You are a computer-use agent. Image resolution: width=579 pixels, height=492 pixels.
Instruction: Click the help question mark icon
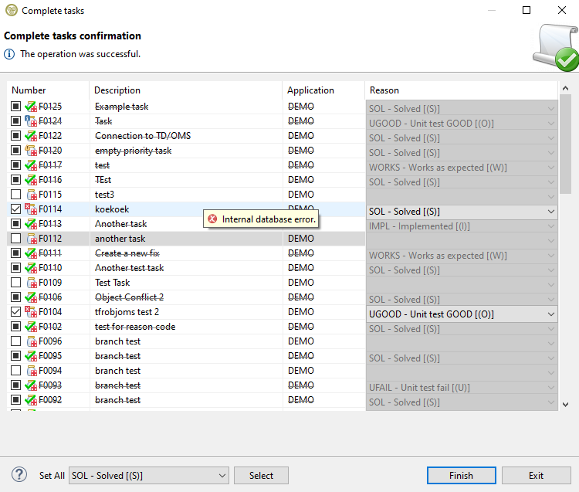(20, 475)
